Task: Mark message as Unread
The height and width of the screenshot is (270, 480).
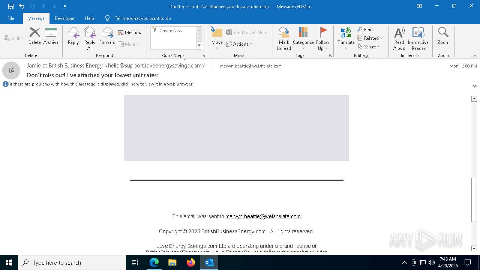Action: click(284, 39)
